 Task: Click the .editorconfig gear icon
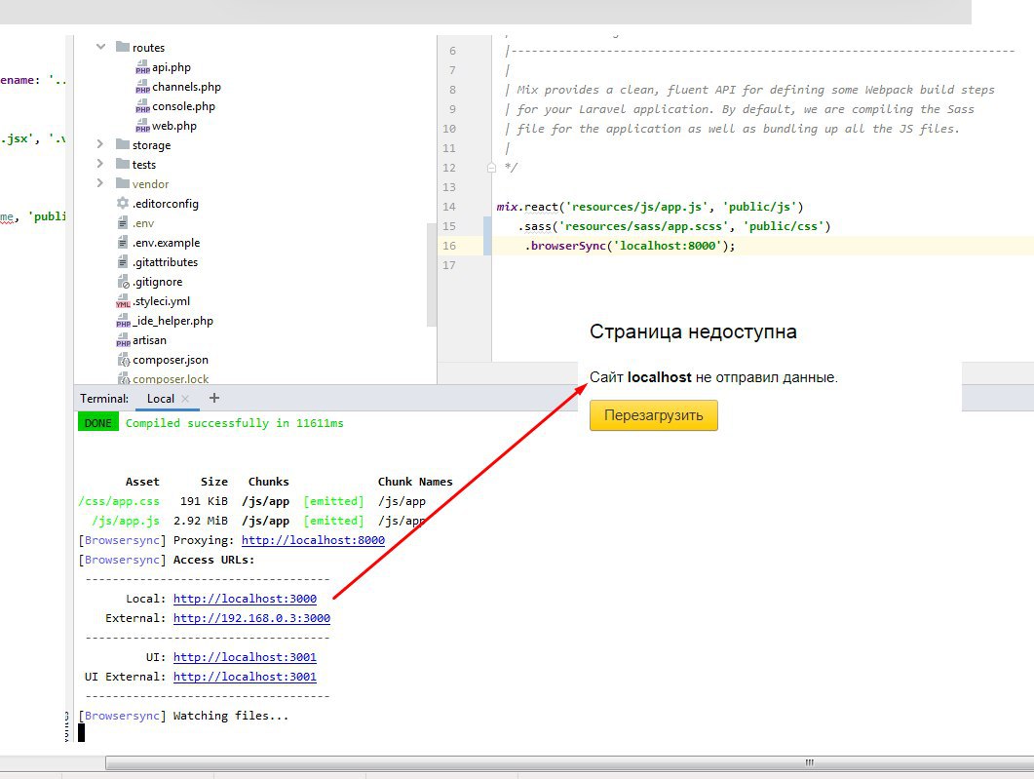(x=123, y=203)
